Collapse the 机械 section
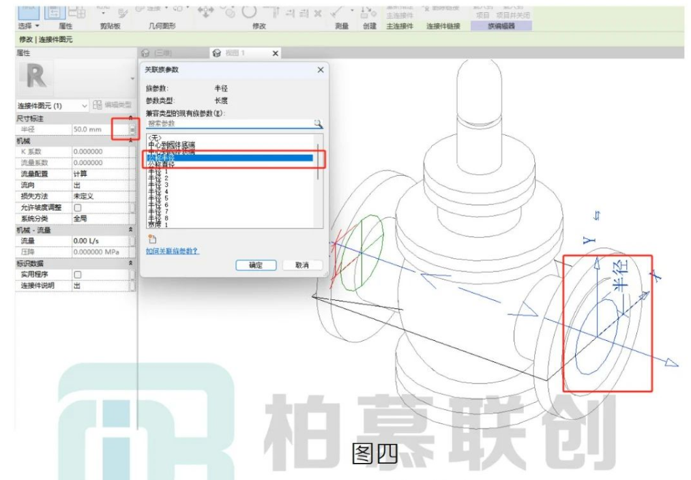This screenshot has width=691, height=480. (130, 140)
